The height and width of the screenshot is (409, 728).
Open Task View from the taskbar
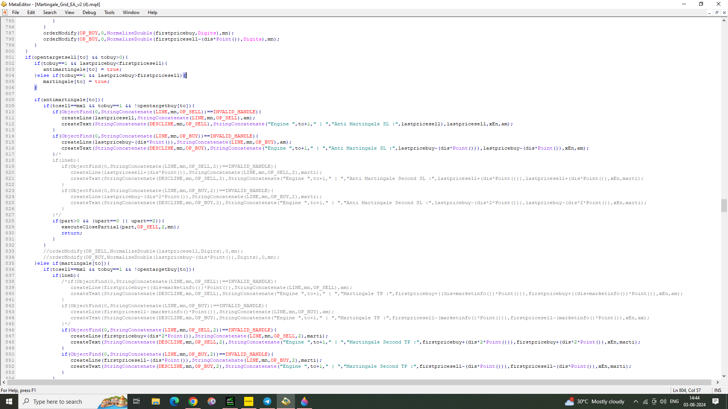click(136, 401)
